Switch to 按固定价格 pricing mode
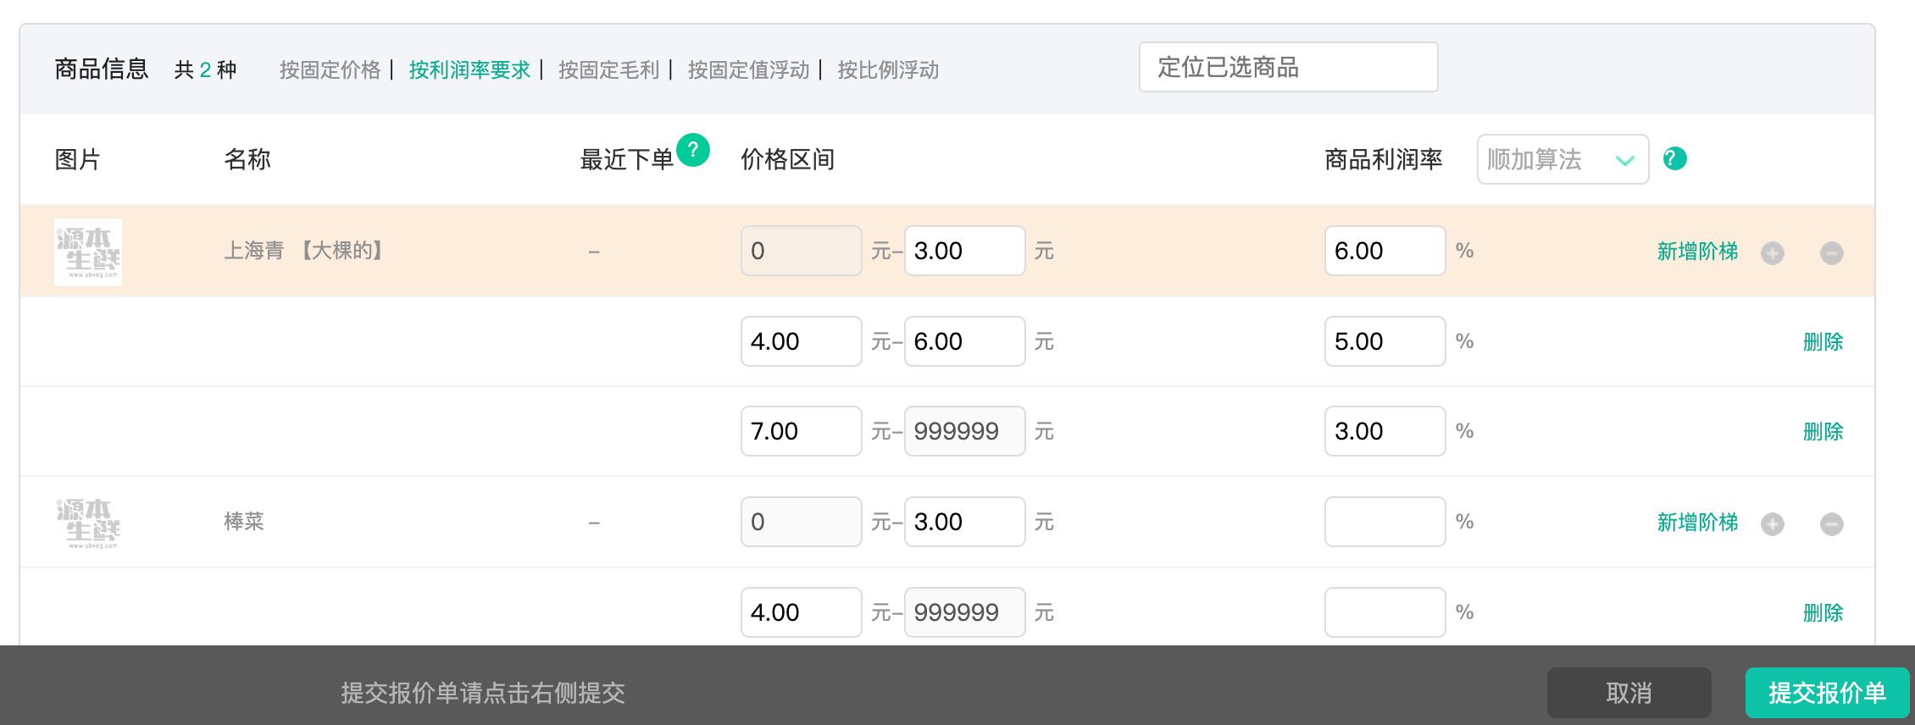This screenshot has height=725, width=1915. click(x=330, y=69)
